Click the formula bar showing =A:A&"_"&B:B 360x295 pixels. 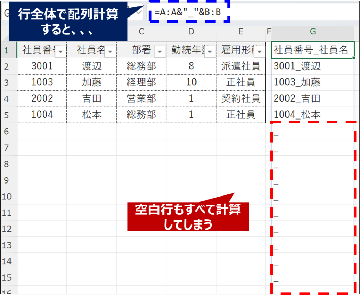point(246,12)
